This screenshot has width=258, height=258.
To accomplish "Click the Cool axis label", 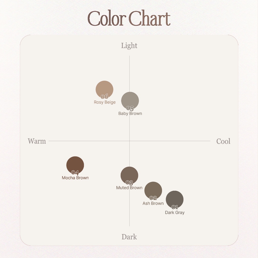I will (x=223, y=141).
